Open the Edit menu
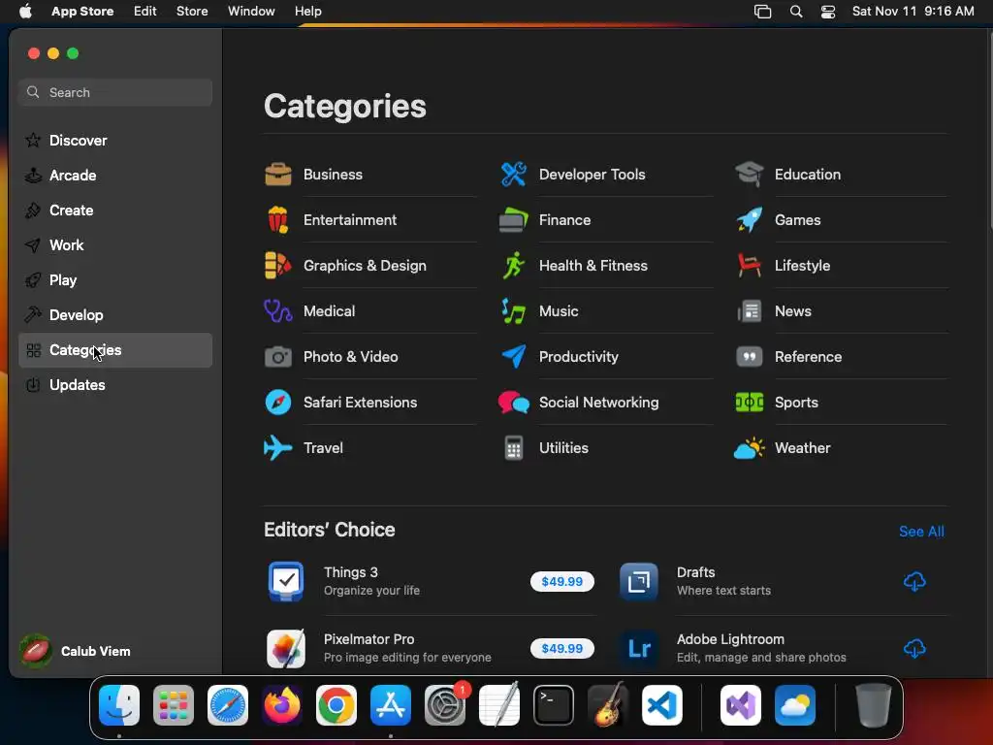Screen dimensions: 993x745 click(145, 12)
